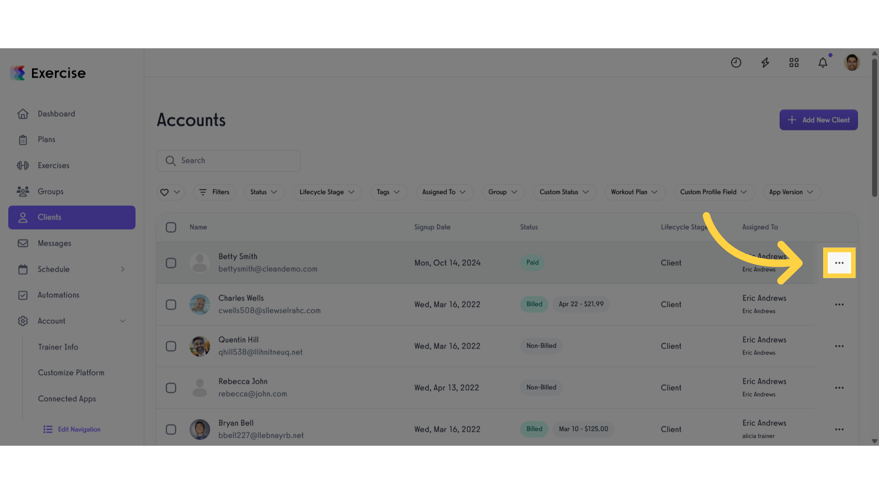This screenshot has height=494, width=879.
Task: Click into the accounts Search field
Action: [228, 161]
